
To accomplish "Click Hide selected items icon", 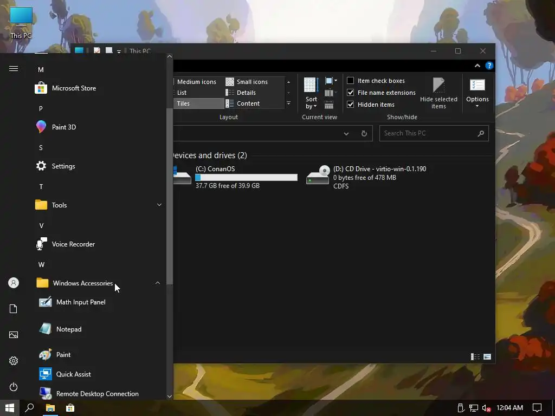I will pyautogui.click(x=438, y=93).
